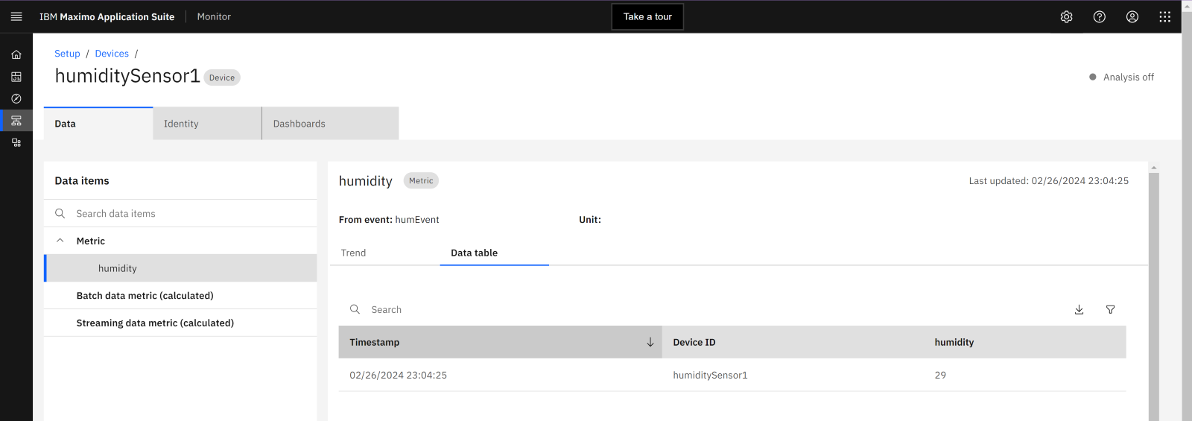The width and height of the screenshot is (1192, 421).
Task: Click the compass explore icon in sidebar
Action: pos(16,98)
